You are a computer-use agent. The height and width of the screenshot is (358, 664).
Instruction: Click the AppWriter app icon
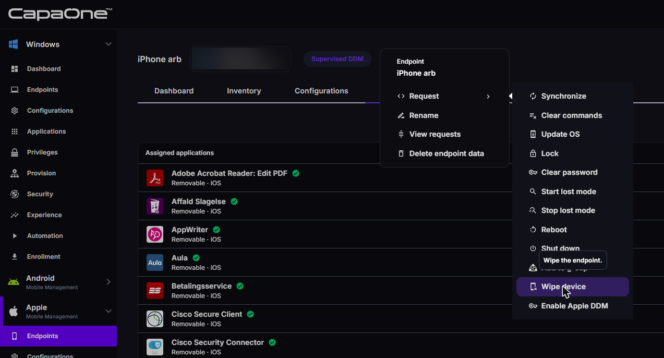155,234
